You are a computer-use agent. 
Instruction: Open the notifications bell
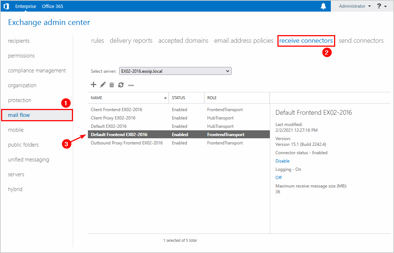(324, 6)
